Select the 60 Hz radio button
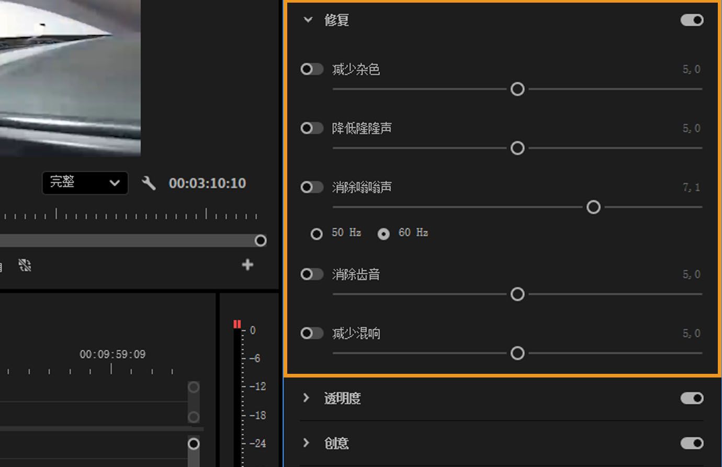Viewport: 722px width, 467px height. 383,233
